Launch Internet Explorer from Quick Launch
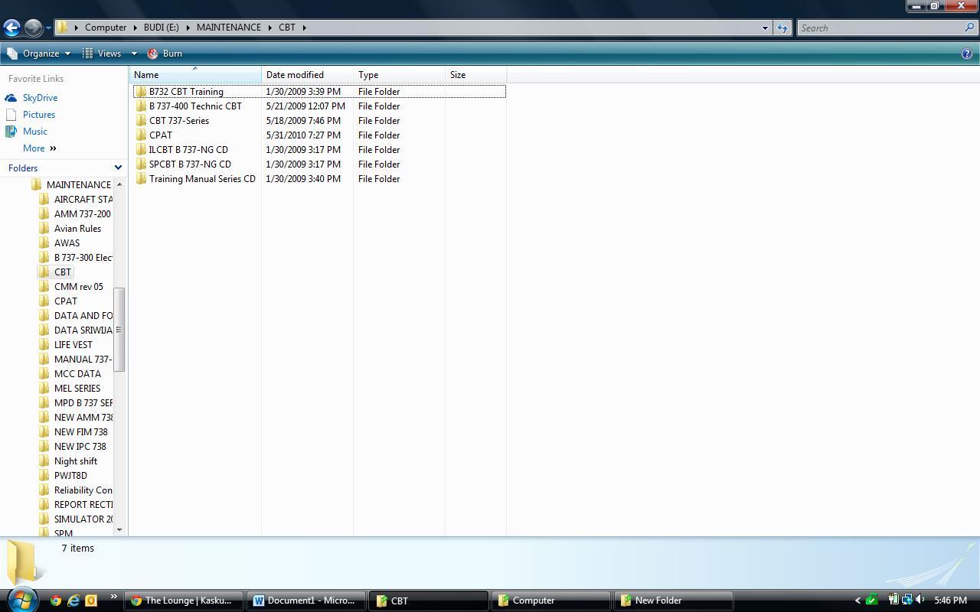Image resolution: width=980 pixels, height=612 pixels. point(73,601)
